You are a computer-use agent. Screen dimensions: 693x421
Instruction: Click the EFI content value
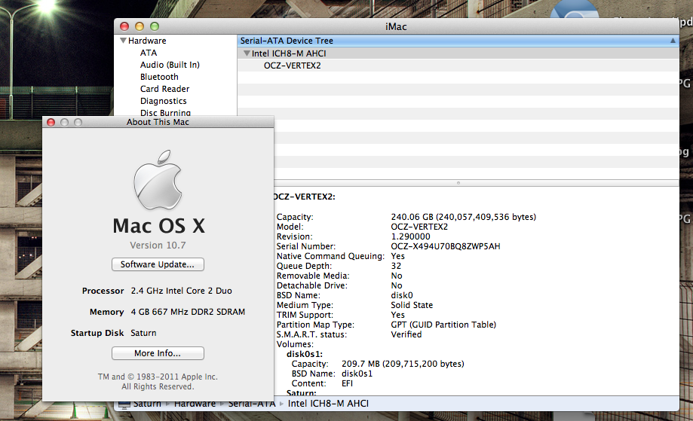click(348, 383)
